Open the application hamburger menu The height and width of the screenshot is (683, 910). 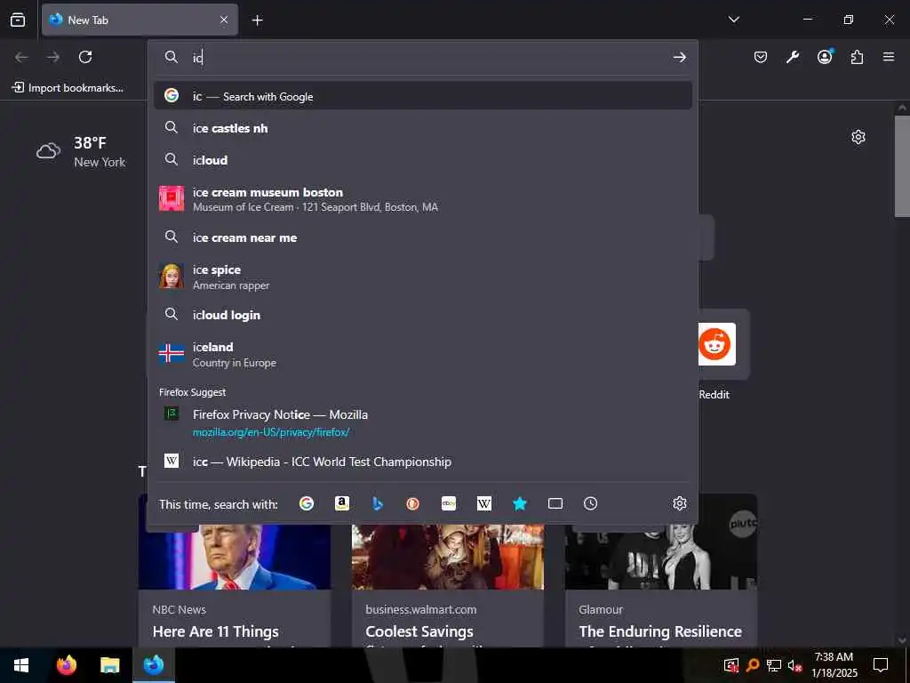(889, 57)
